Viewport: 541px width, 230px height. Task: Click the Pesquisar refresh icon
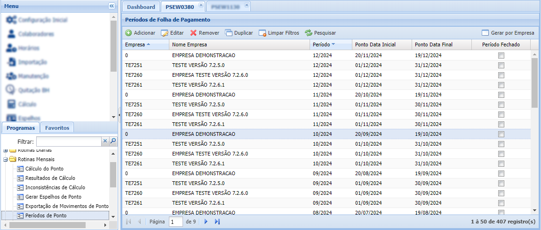[x=309, y=33]
